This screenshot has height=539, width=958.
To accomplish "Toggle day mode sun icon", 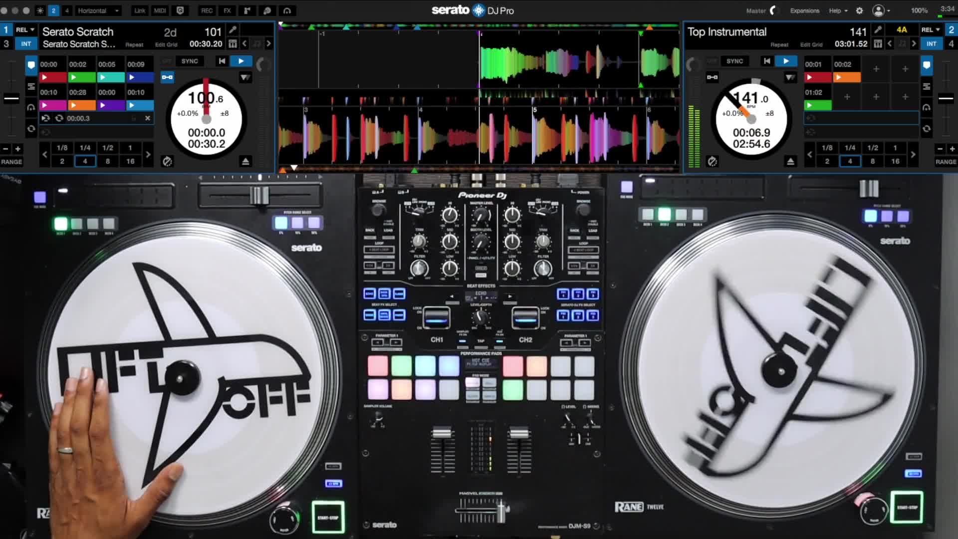I will point(40,10).
